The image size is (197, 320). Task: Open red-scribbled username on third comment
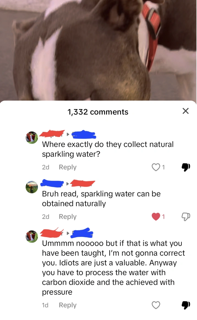pos(52,233)
